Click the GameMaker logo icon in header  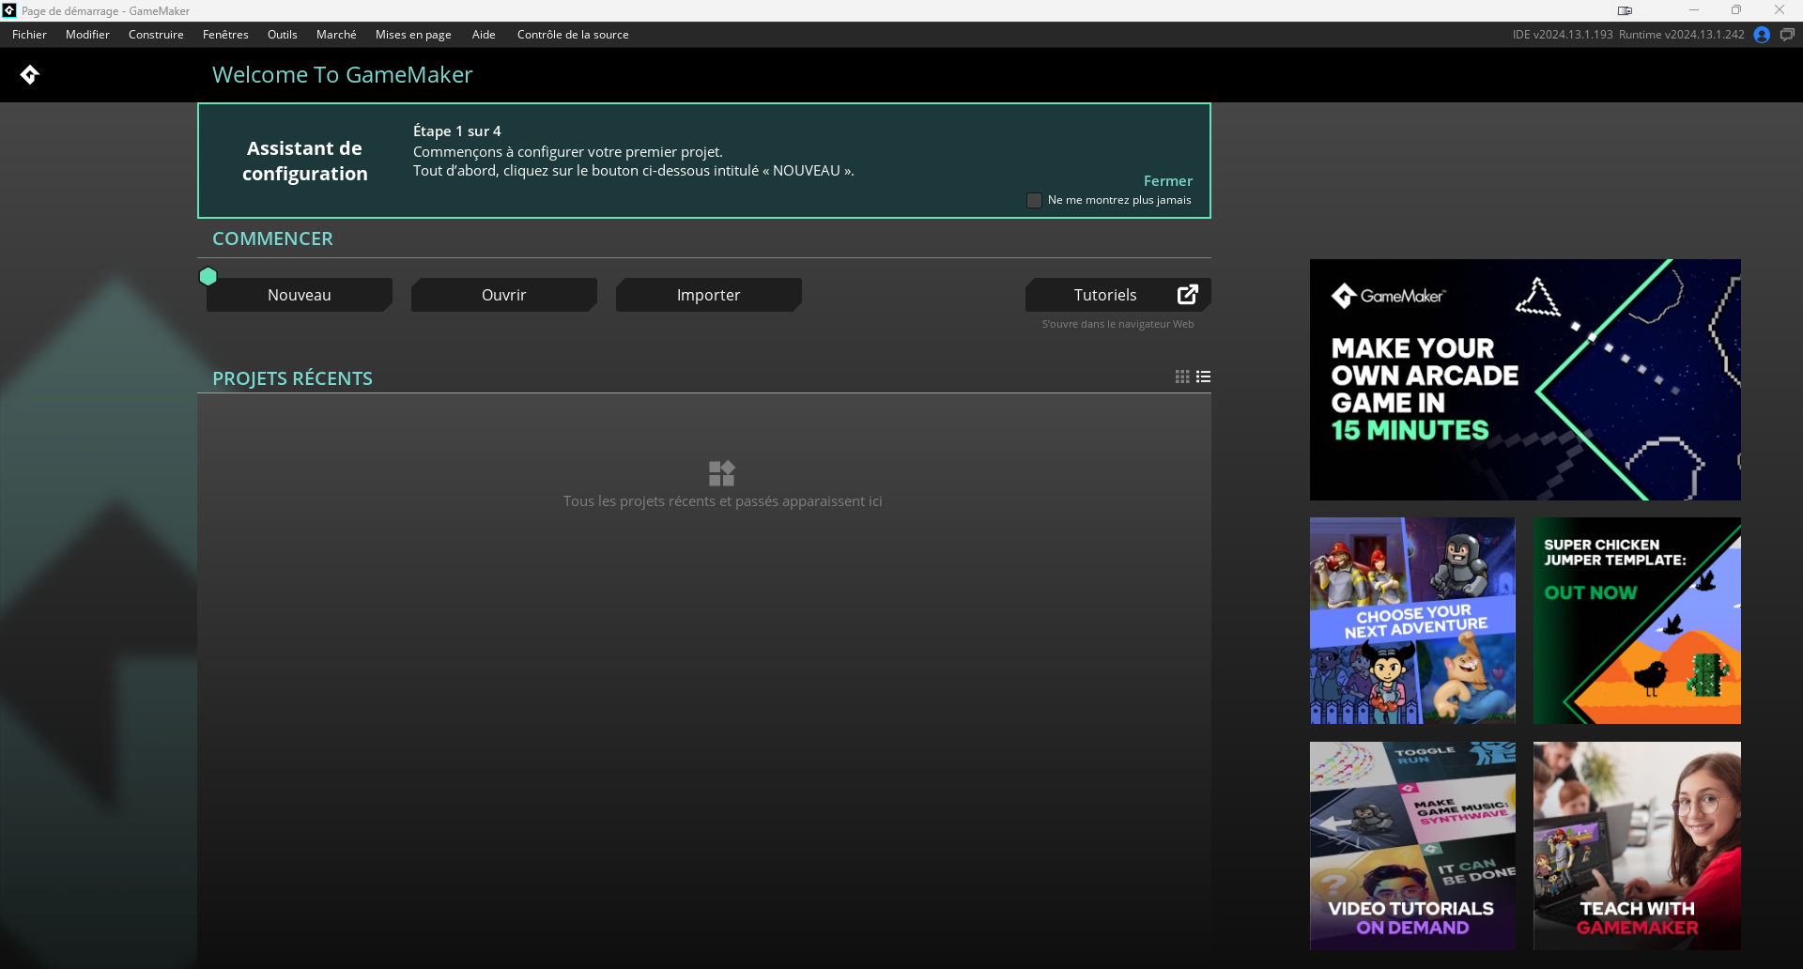pos(30,74)
